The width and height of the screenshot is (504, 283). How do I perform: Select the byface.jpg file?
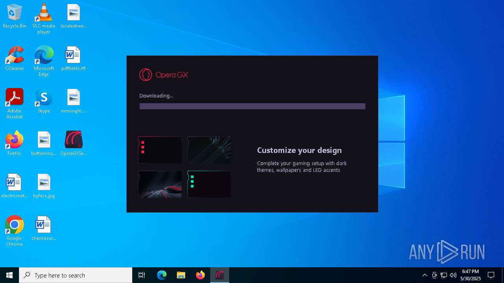tap(44, 186)
